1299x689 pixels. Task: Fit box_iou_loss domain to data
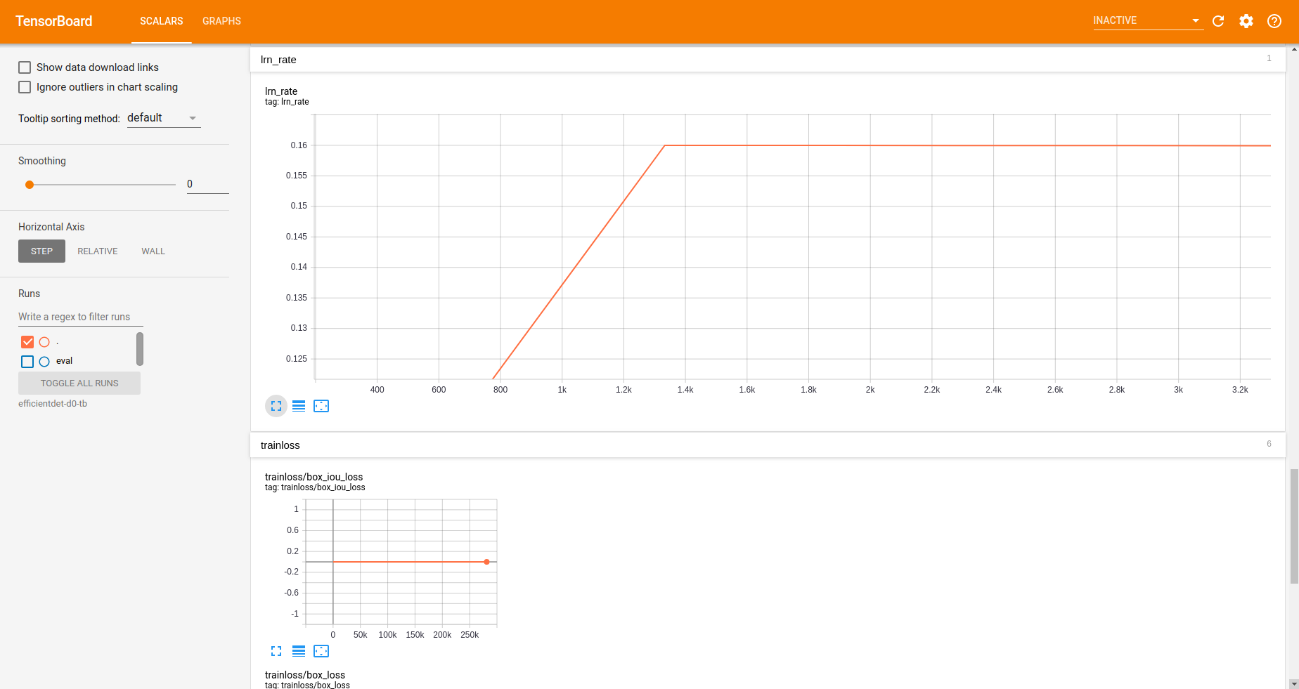[321, 651]
